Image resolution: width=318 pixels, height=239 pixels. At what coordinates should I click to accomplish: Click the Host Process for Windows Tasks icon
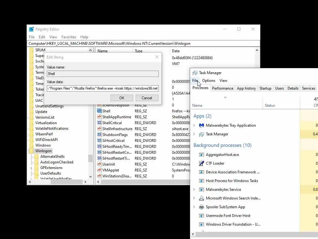[x=201, y=181]
